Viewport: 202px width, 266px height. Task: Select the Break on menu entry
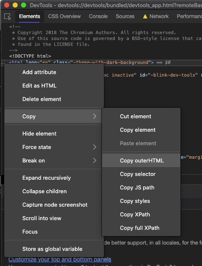click(53, 161)
